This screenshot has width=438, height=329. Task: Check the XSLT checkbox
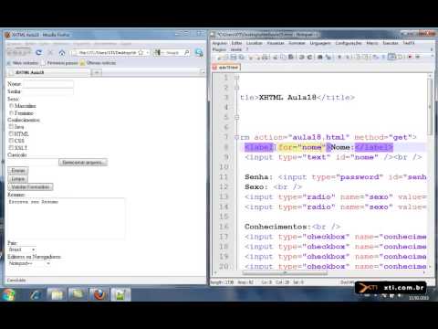coord(11,147)
